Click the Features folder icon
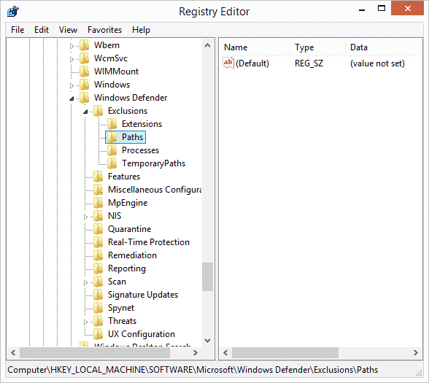 98,177
